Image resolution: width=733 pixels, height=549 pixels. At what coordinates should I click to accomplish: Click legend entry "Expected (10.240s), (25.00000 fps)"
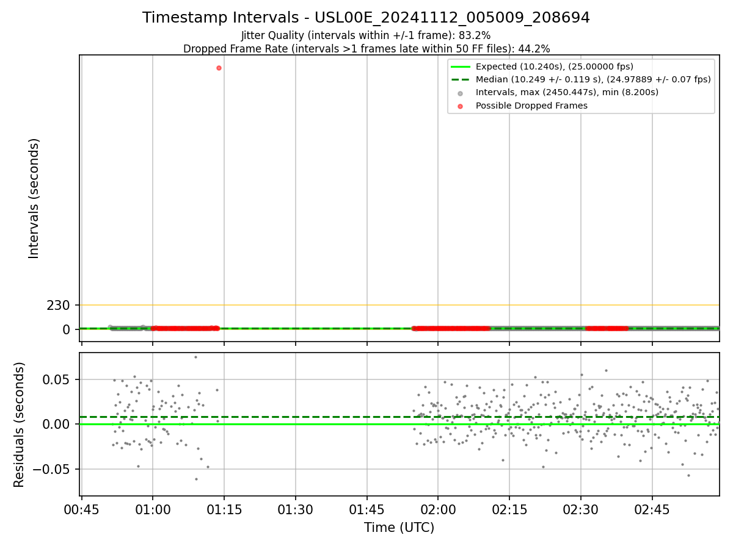(555, 66)
